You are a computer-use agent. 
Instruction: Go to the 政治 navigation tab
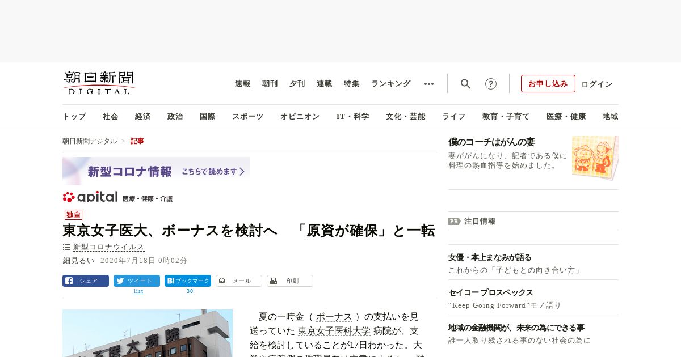[x=175, y=117]
